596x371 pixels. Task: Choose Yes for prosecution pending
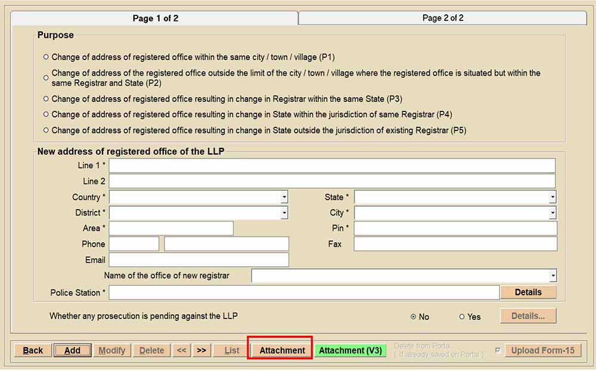(x=462, y=317)
